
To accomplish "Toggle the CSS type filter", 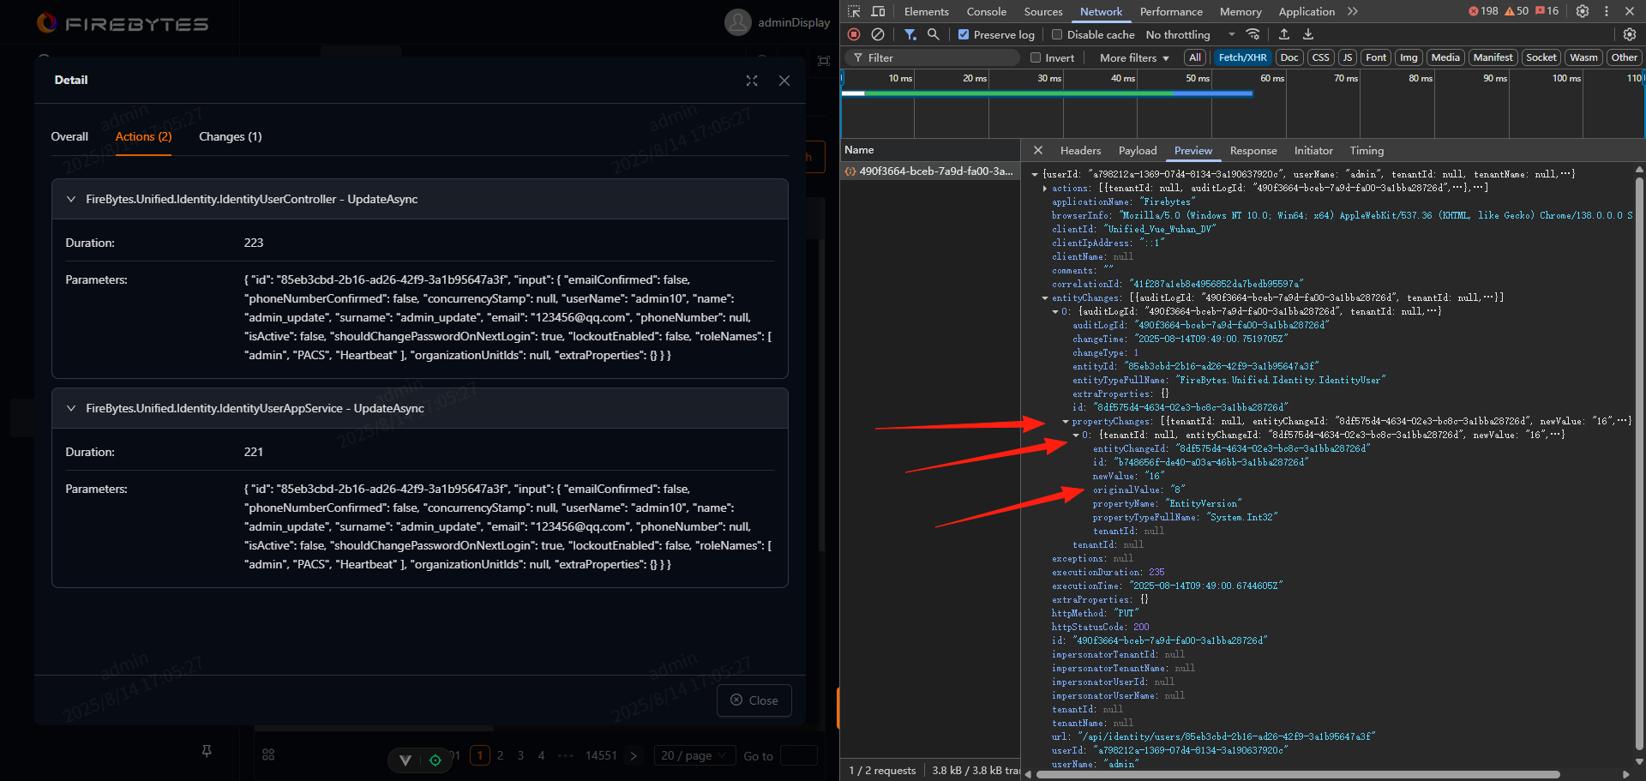I will (1321, 57).
